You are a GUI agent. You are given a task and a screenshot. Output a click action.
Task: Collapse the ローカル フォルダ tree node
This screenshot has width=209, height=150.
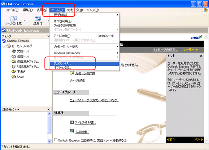4,46
